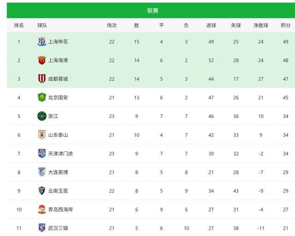295x236 pixels.
Task: Click the 上海海港 team crest
Action: click(x=42, y=60)
